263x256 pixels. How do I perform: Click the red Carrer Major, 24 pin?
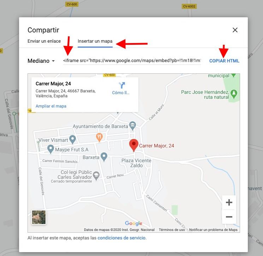tap(134, 145)
